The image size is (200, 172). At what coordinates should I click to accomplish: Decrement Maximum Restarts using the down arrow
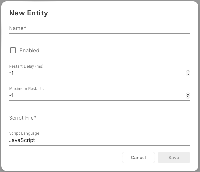click(x=188, y=97)
